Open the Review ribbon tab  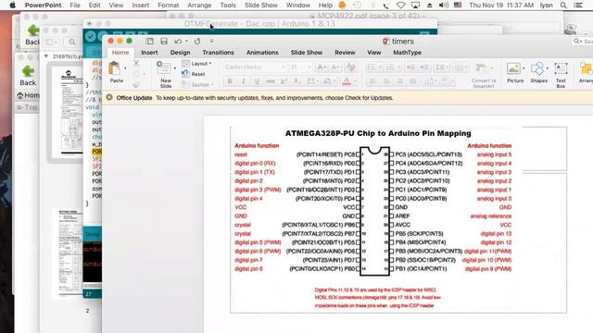tap(345, 53)
